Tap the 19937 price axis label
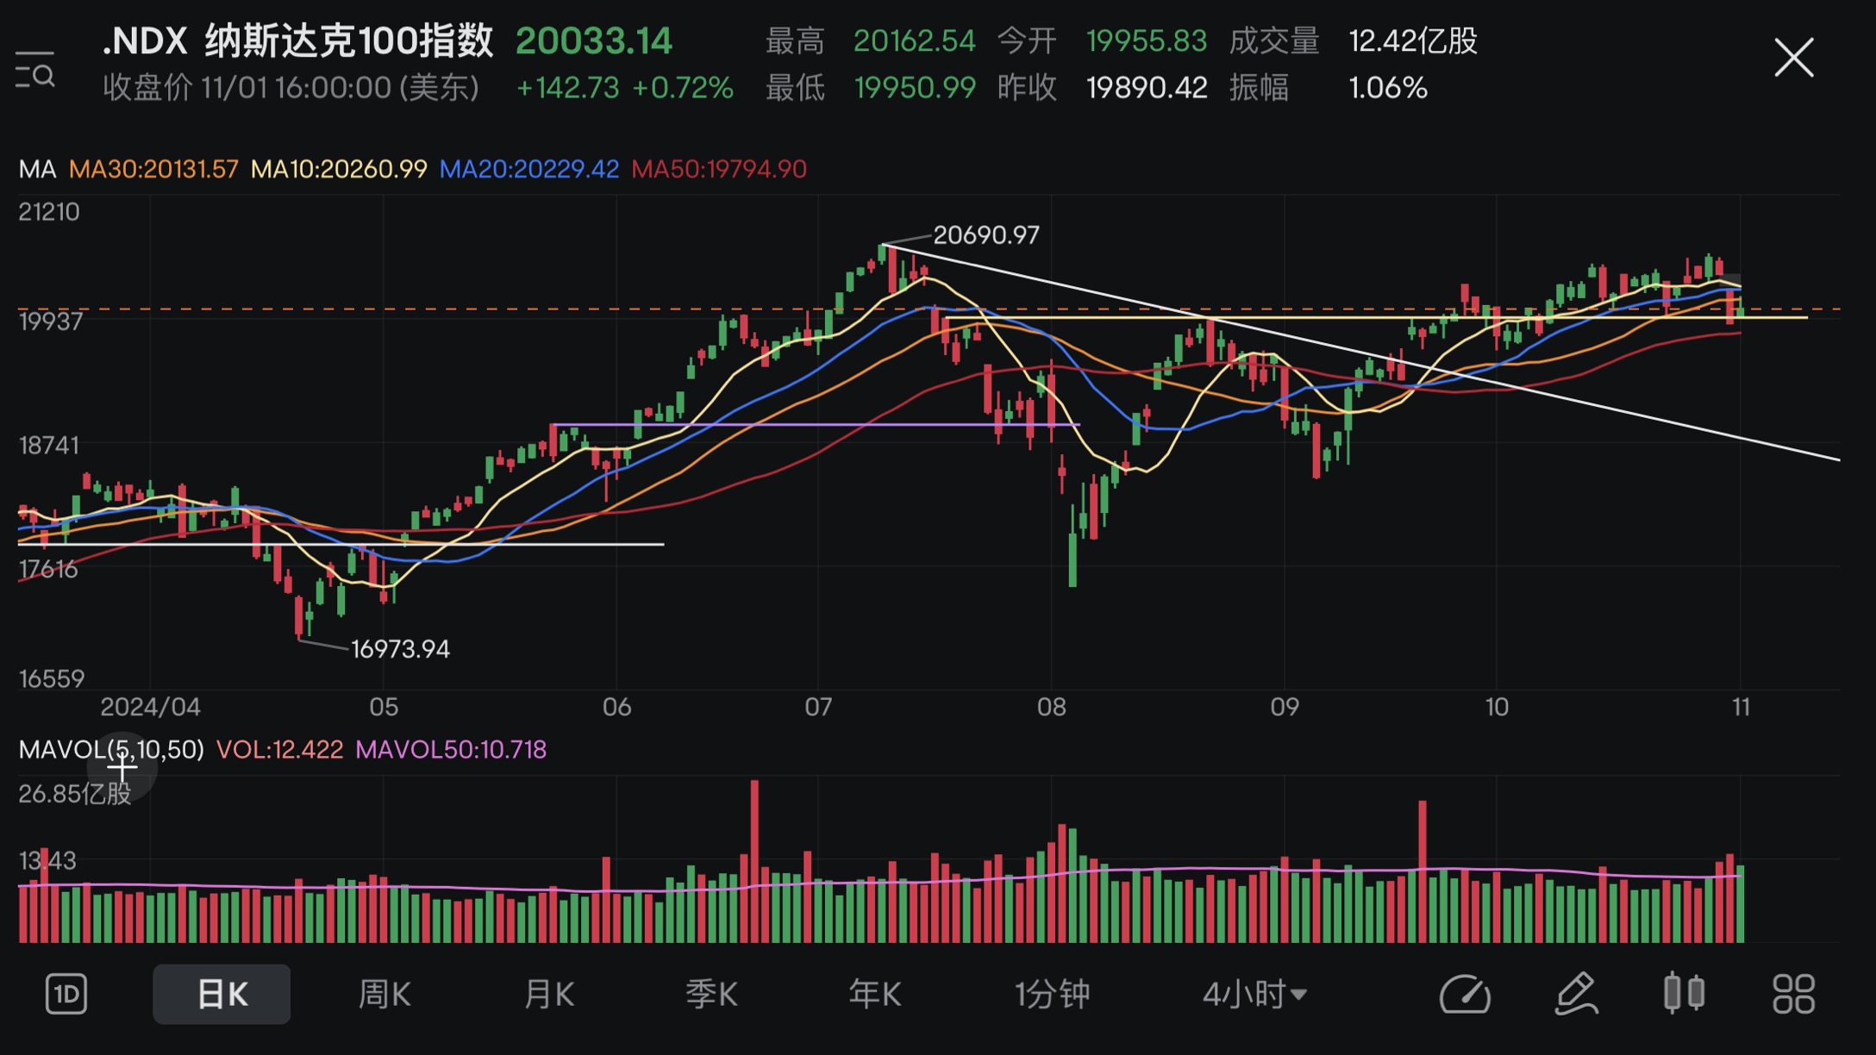Image resolution: width=1876 pixels, height=1055 pixels. (x=51, y=321)
